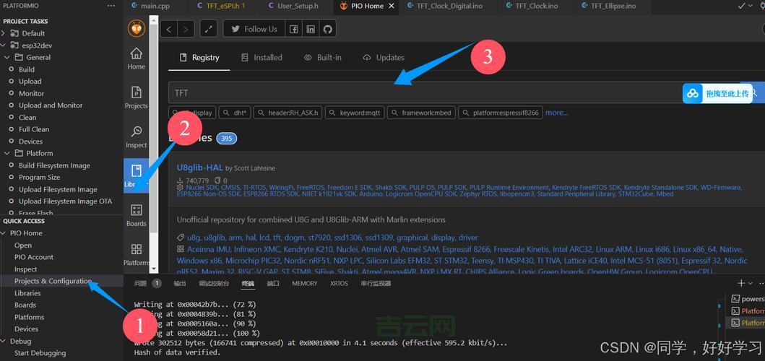Open the MEMORY panel tab
Viewport: 765px width, 361px height.
304,284
